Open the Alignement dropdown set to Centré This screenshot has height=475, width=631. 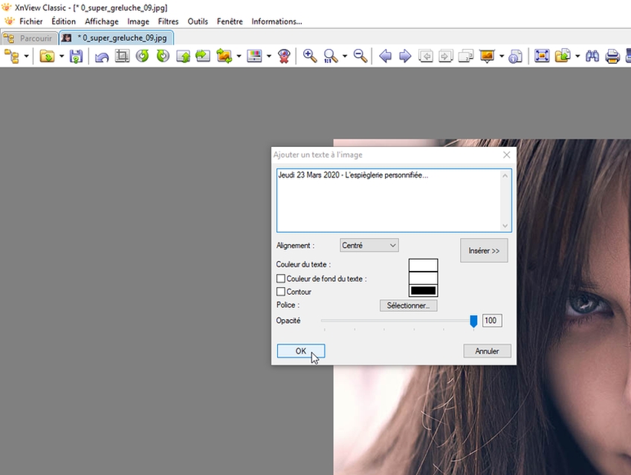click(x=369, y=245)
